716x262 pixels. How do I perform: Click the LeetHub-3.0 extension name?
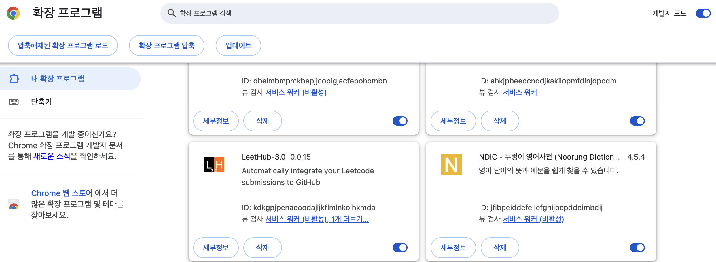(x=264, y=157)
